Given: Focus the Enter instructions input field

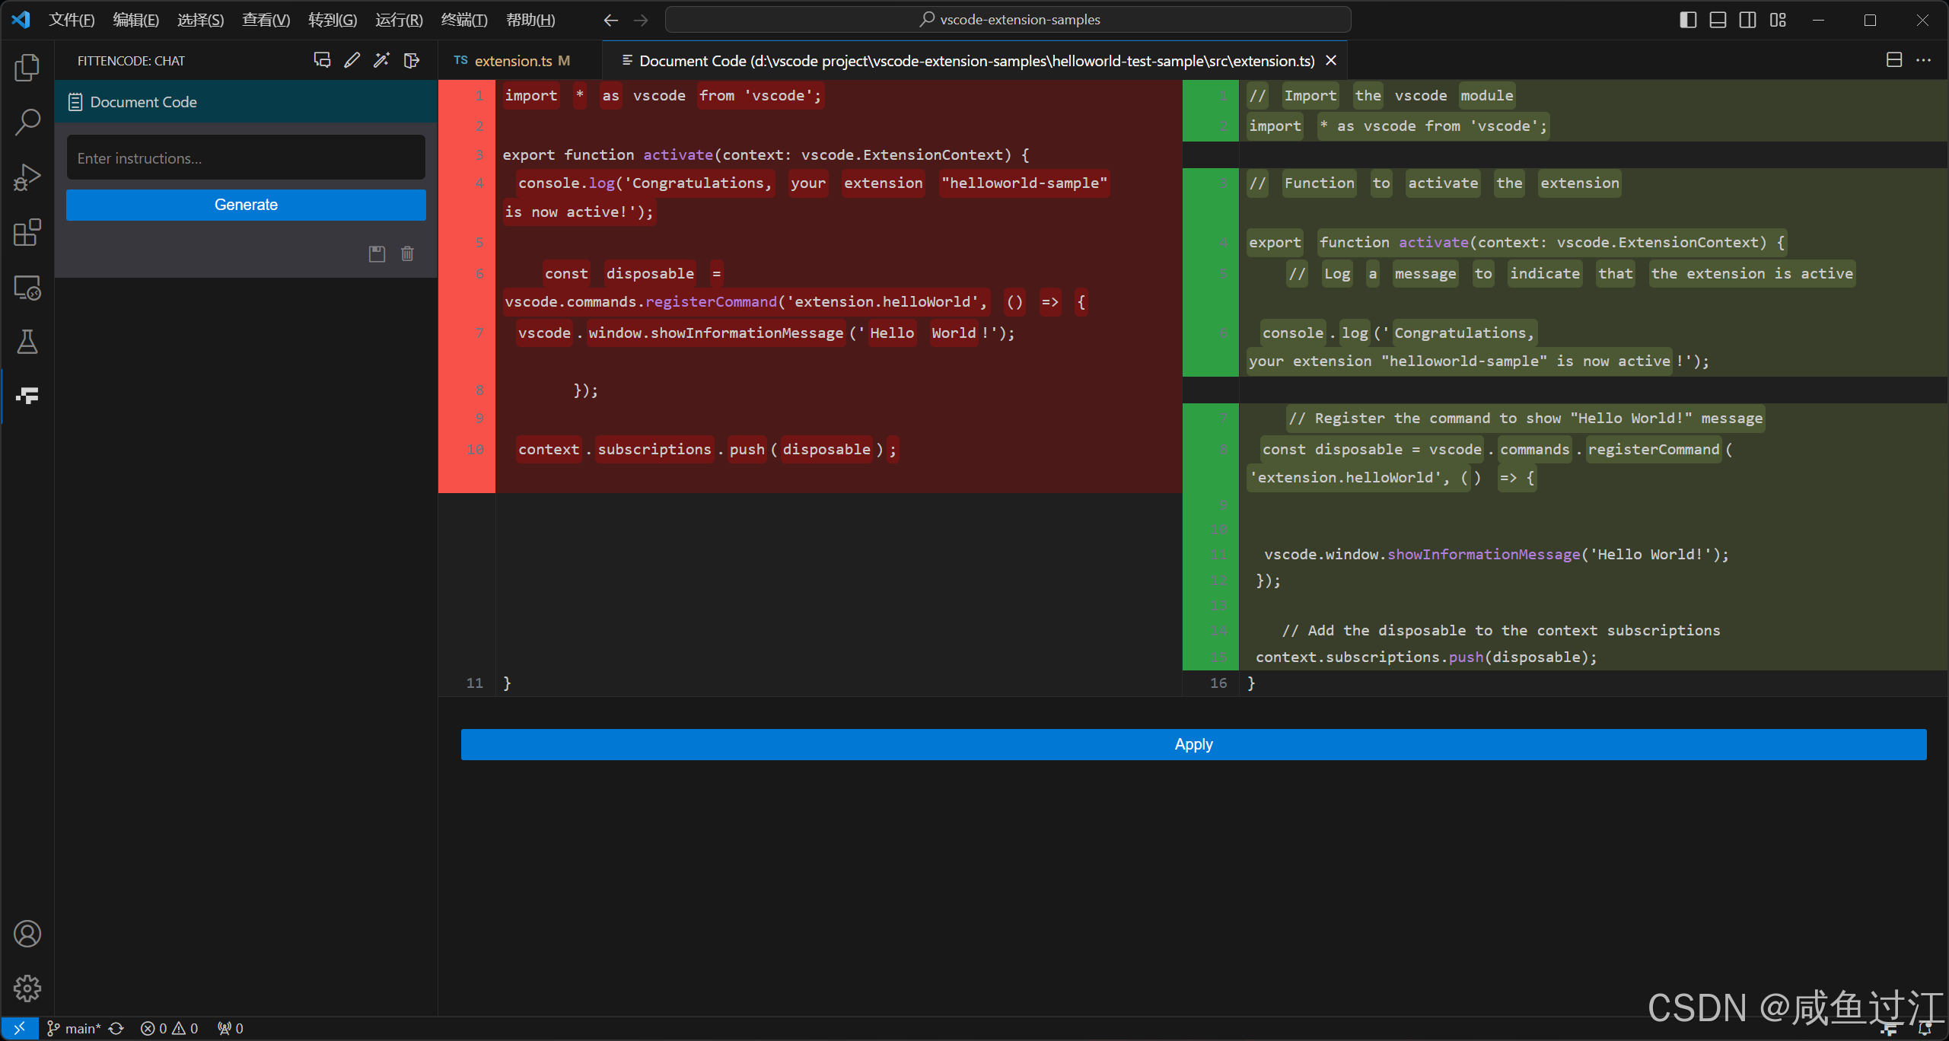Looking at the screenshot, I should 246,158.
